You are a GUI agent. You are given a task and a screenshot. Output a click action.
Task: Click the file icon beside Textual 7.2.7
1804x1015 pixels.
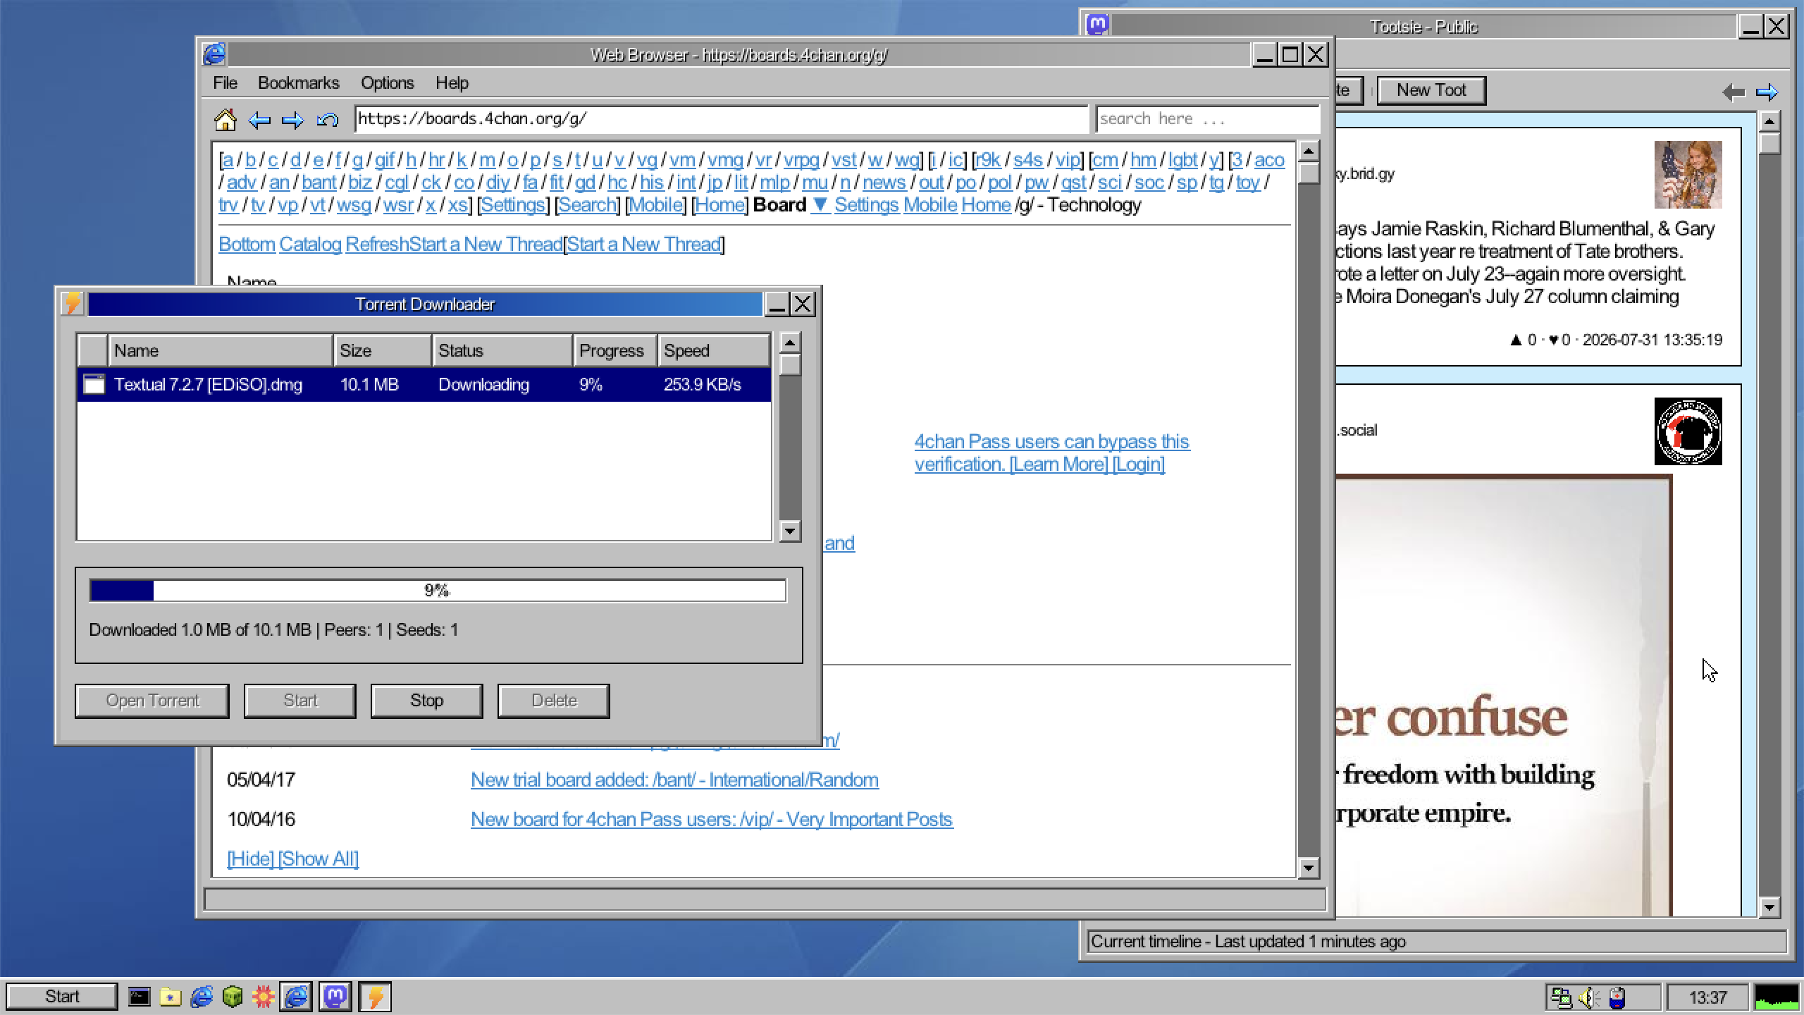[94, 384]
